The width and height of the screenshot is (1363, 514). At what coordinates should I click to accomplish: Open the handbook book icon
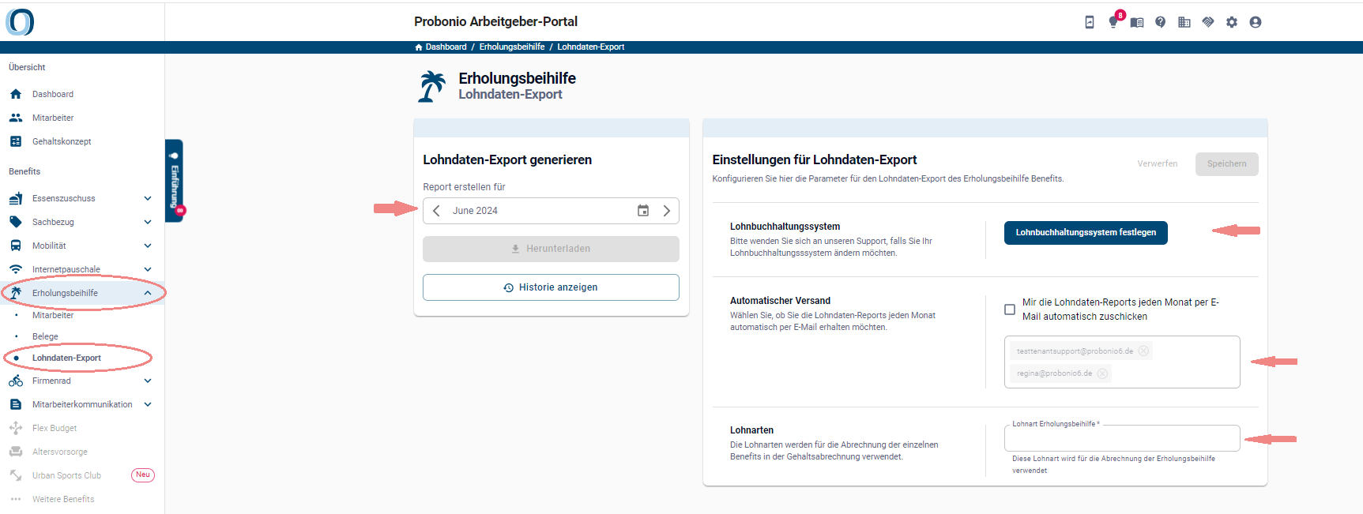(1137, 22)
